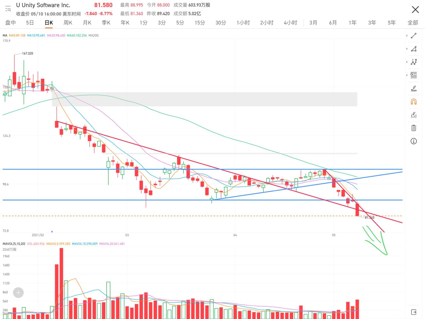
Task: Expand the text tool options arrow
Action: click(x=407, y=75)
